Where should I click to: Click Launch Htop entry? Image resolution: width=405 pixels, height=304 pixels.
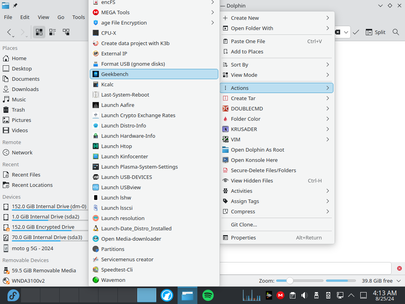[154, 146]
